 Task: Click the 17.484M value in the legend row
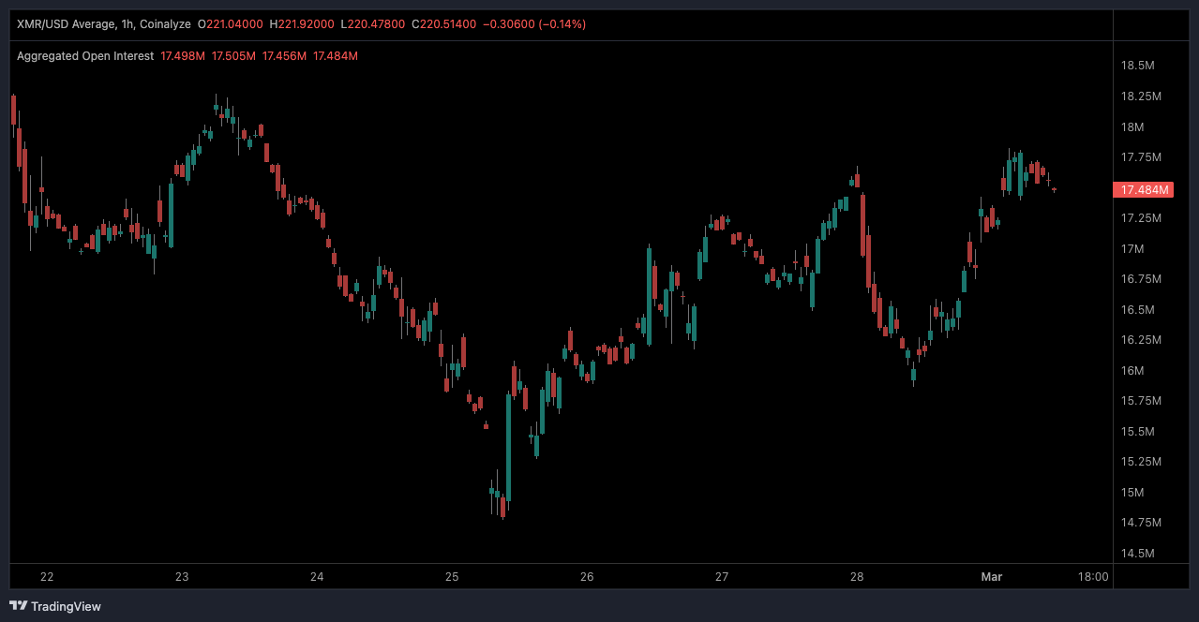click(x=336, y=56)
